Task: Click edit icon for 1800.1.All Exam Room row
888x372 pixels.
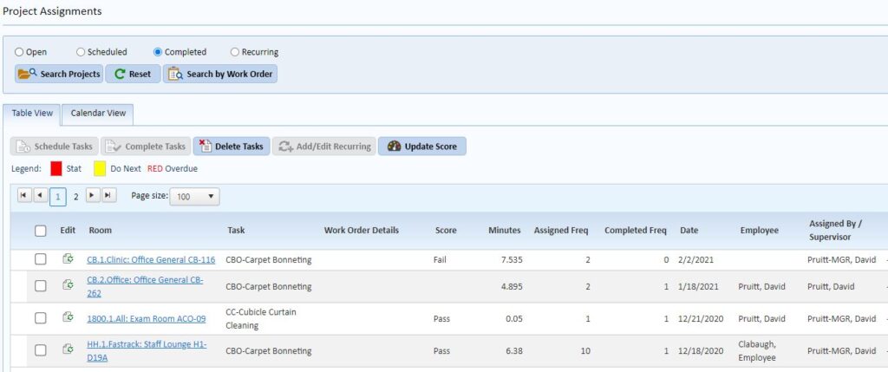Action: 68,317
